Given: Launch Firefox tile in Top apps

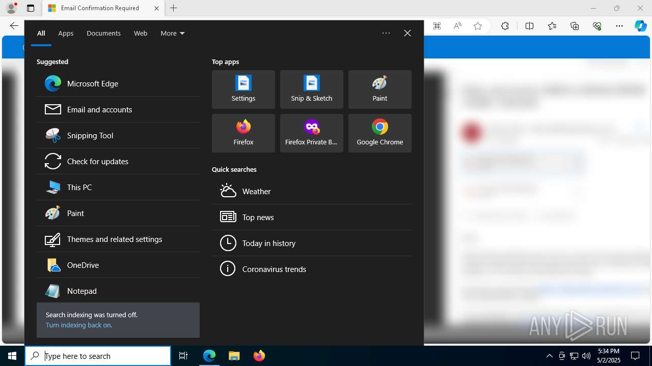Looking at the screenshot, I should pyautogui.click(x=243, y=133).
